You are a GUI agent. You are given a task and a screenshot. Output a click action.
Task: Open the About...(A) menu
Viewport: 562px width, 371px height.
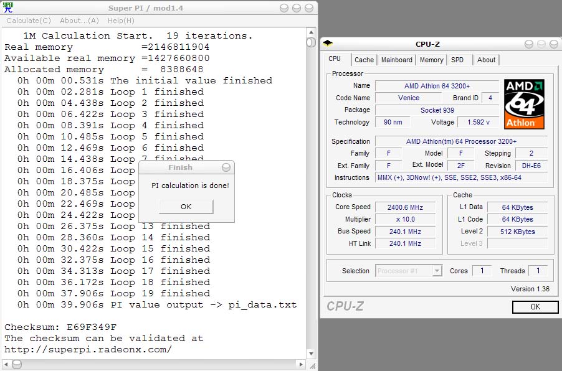(x=79, y=21)
